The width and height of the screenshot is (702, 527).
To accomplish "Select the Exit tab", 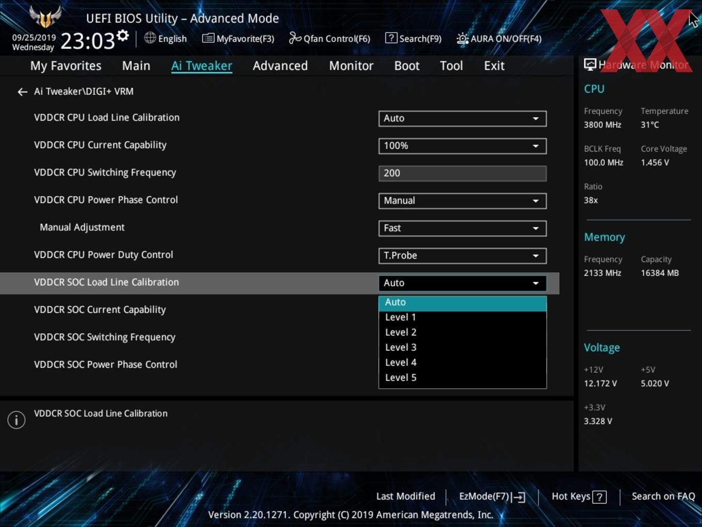I will (x=494, y=66).
